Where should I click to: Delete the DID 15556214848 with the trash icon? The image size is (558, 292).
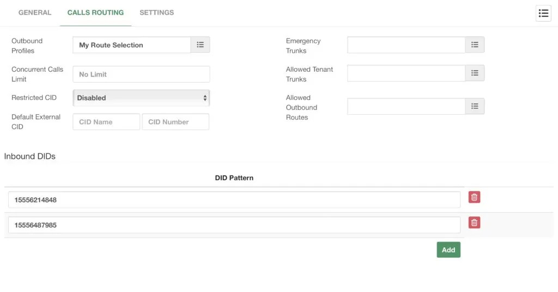point(475,197)
